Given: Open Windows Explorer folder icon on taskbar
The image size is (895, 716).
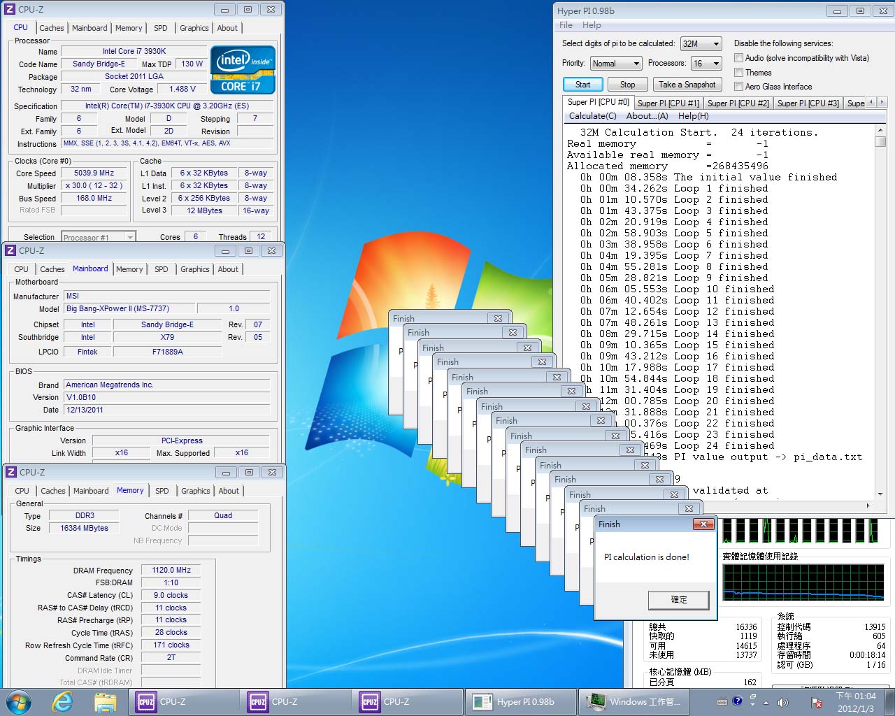Looking at the screenshot, I should [x=105, y=701].
